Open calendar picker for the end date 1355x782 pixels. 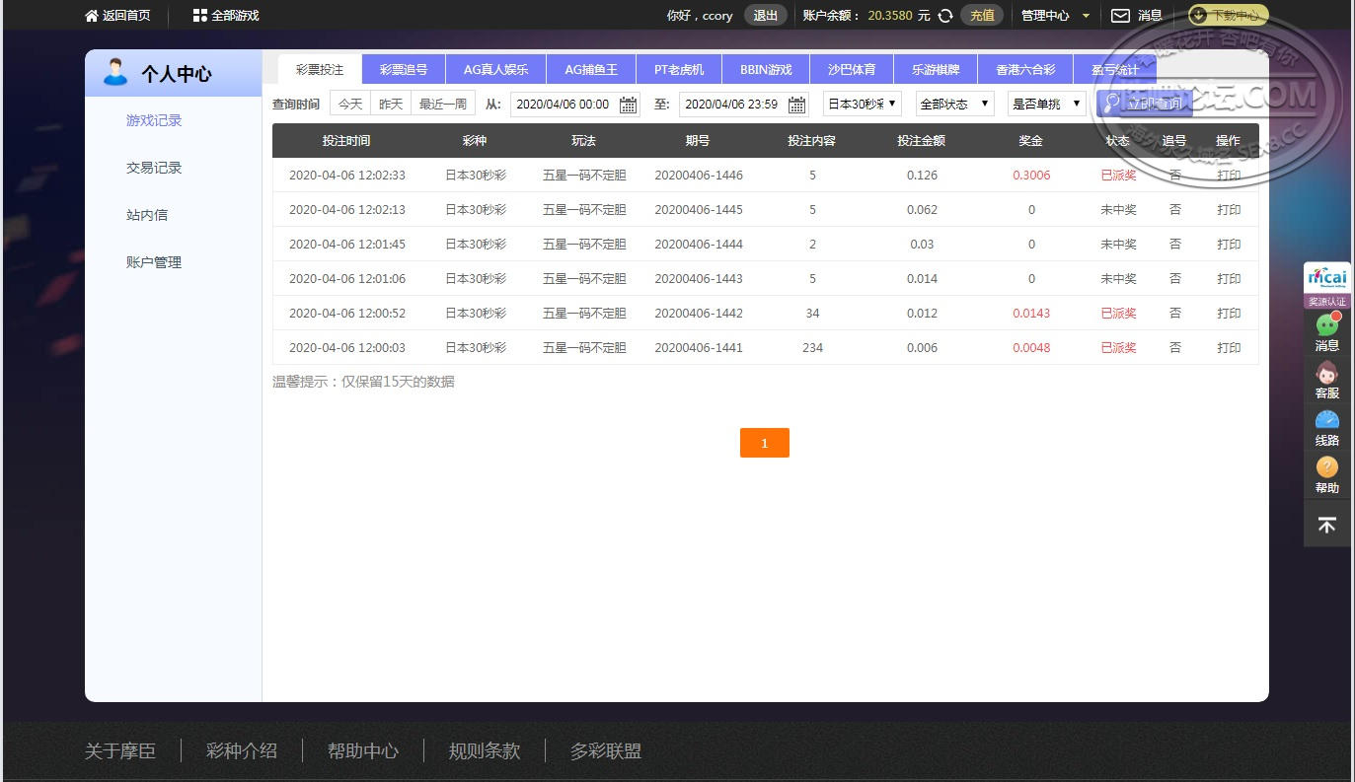(796, 105)
